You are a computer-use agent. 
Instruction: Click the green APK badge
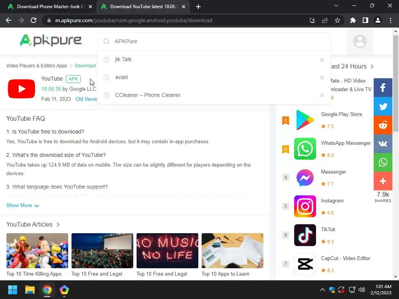(x=73, y=79)
